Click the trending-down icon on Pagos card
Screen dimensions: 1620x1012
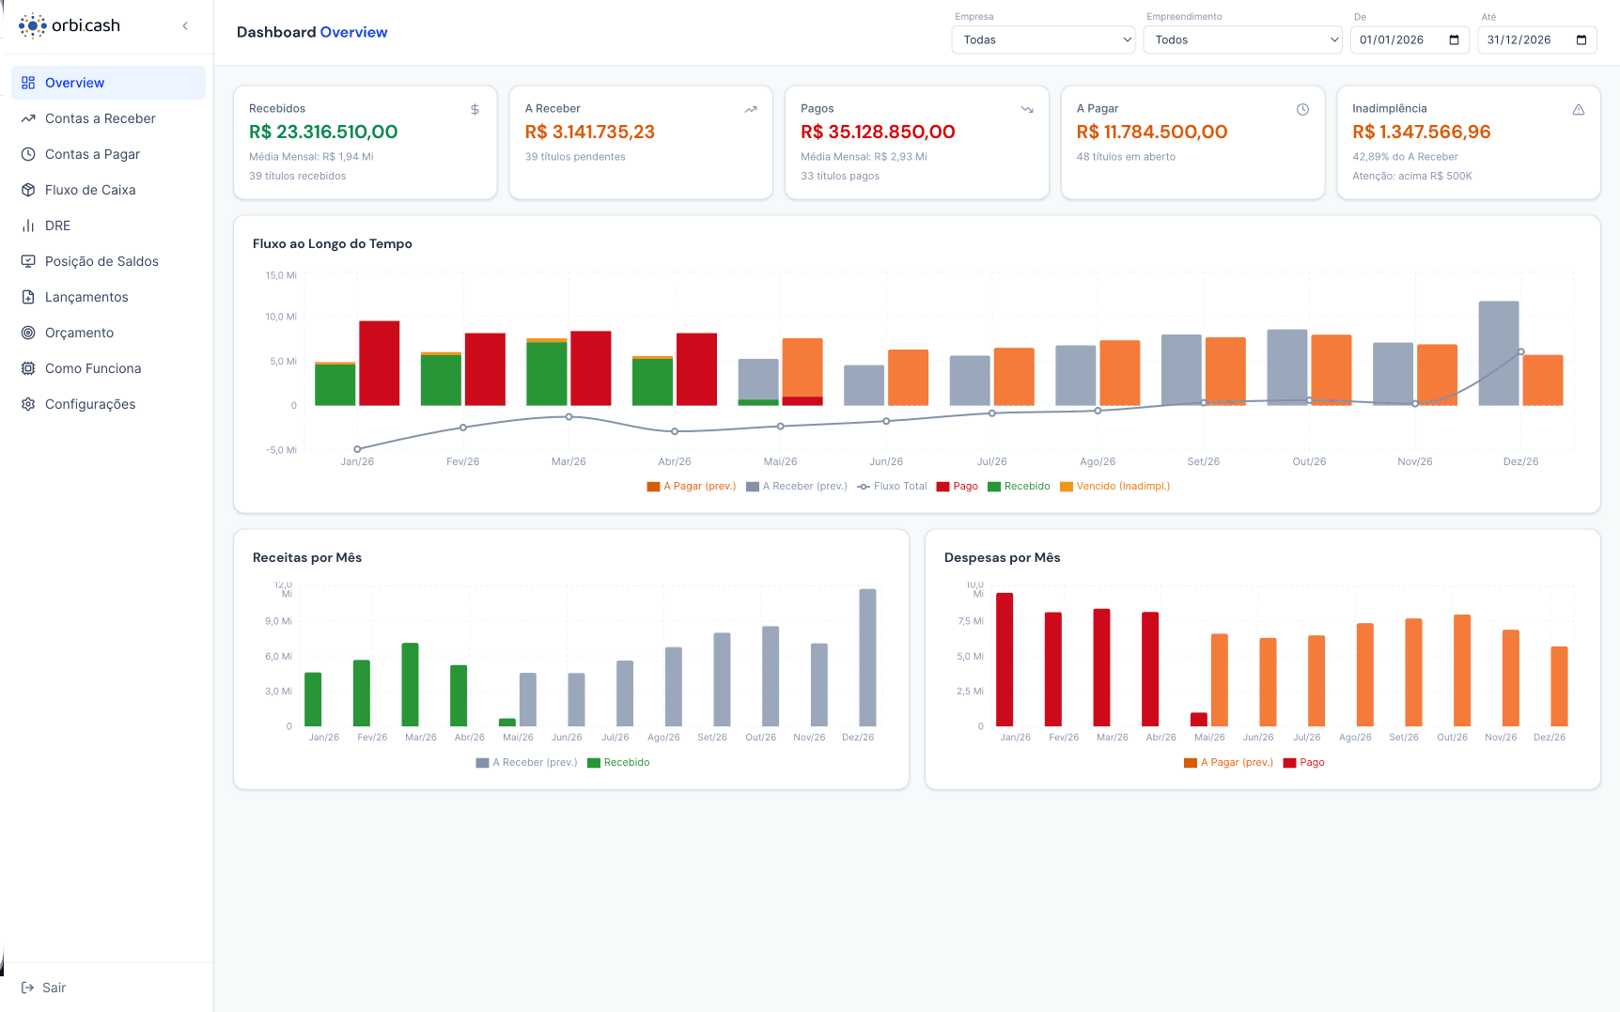click(x=1027, y=110)
